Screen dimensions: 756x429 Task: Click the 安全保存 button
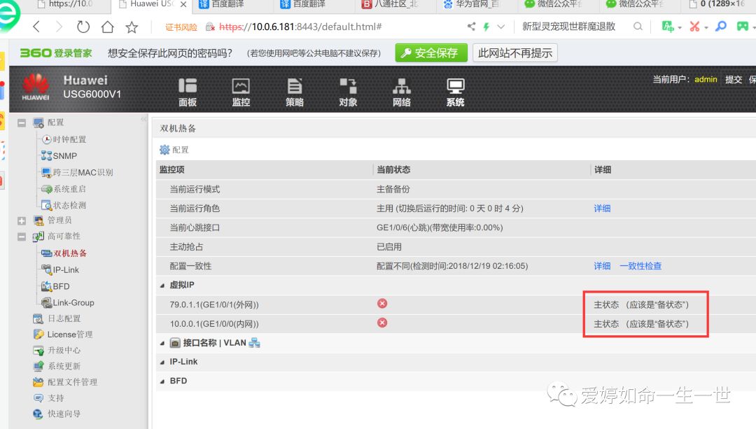[x=431, y=52]
